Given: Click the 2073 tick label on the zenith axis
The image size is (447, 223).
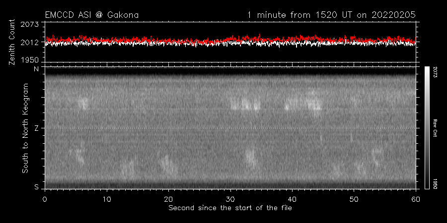Looking at the screenshot, I should pos(30,25).
